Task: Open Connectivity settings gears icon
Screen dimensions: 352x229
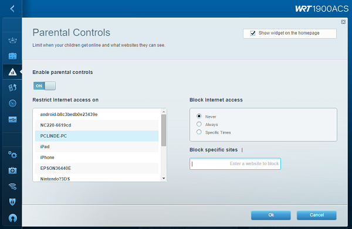Action: coord(12,155)
